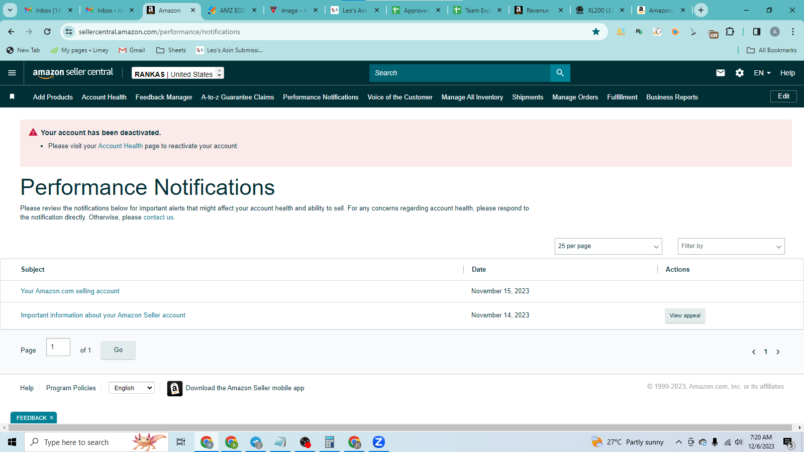Screen dimensions: 804x452
Task: Open Calculator app in taskbar
Action: (x=330, y=442)
